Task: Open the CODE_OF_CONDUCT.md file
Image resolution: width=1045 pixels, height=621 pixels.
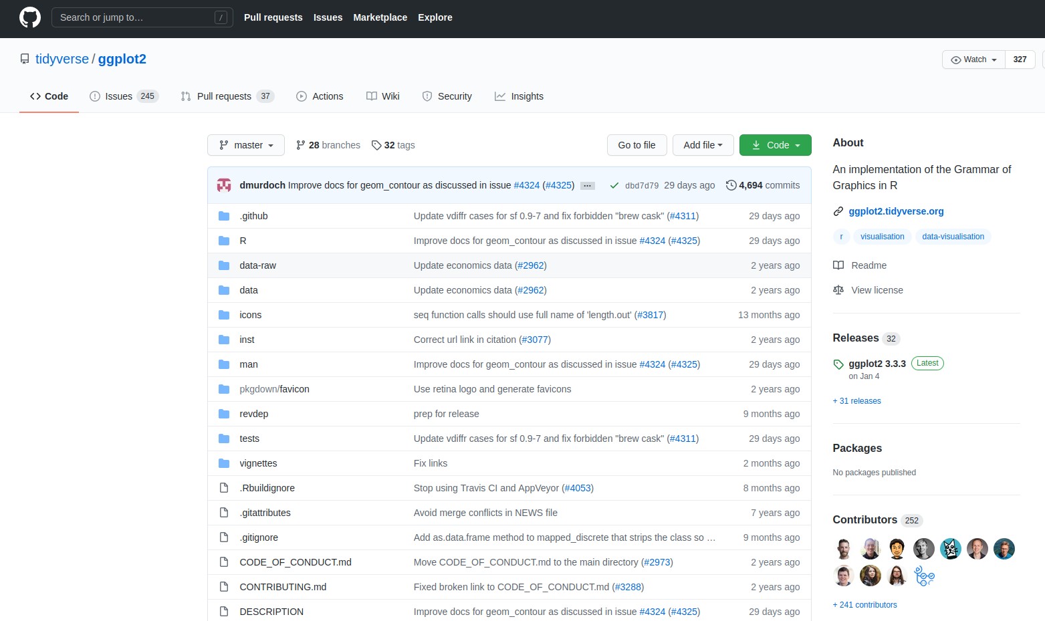Action: coord(296,562)
